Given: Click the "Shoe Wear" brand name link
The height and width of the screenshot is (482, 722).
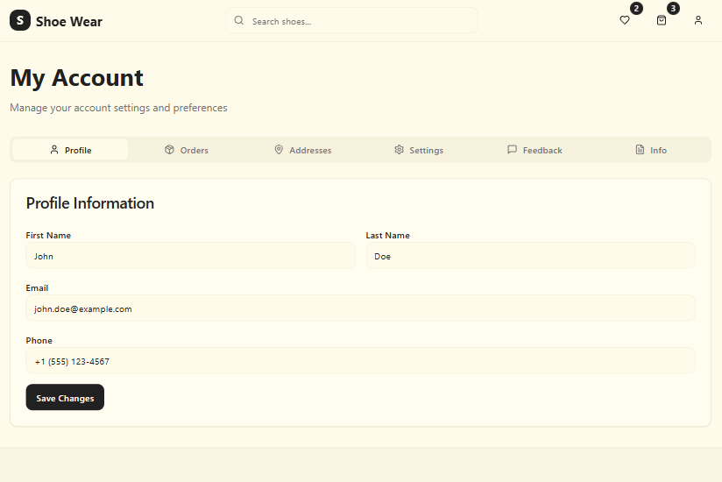Looking at the screenshot, I should [x=68, y=21].
